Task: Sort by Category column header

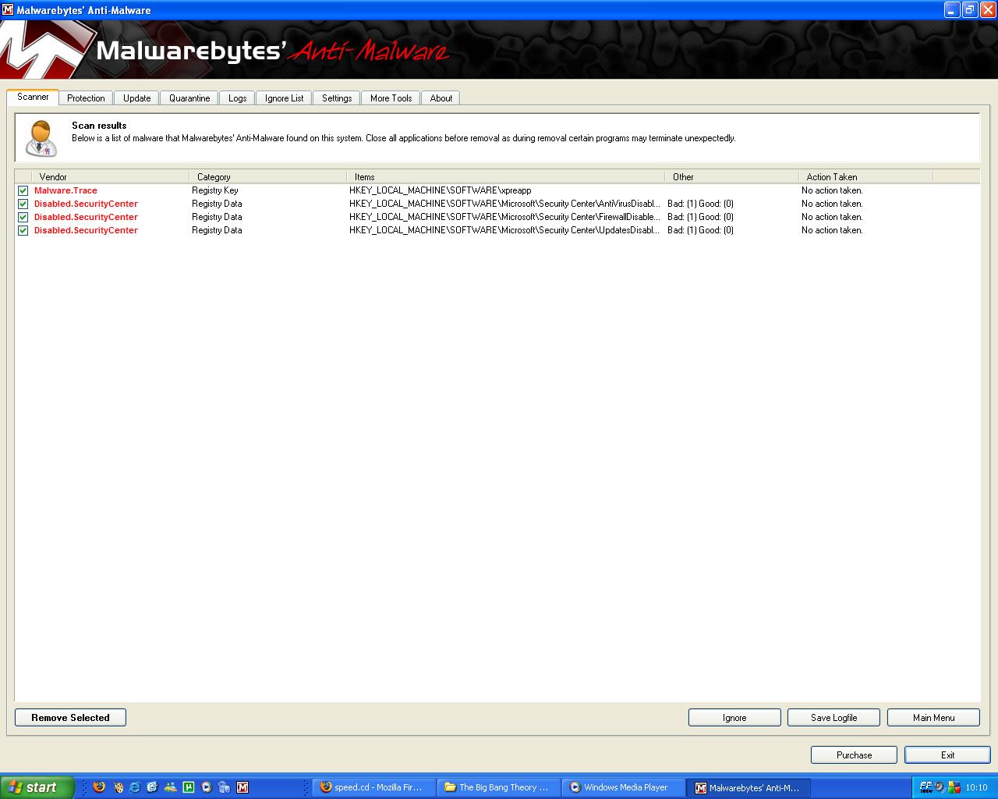Action: [267, 177]
